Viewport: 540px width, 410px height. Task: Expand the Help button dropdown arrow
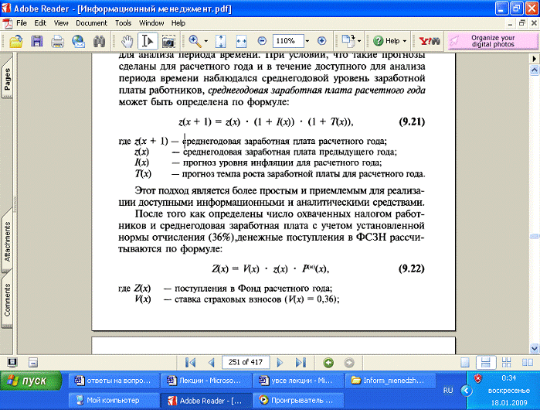405,41
